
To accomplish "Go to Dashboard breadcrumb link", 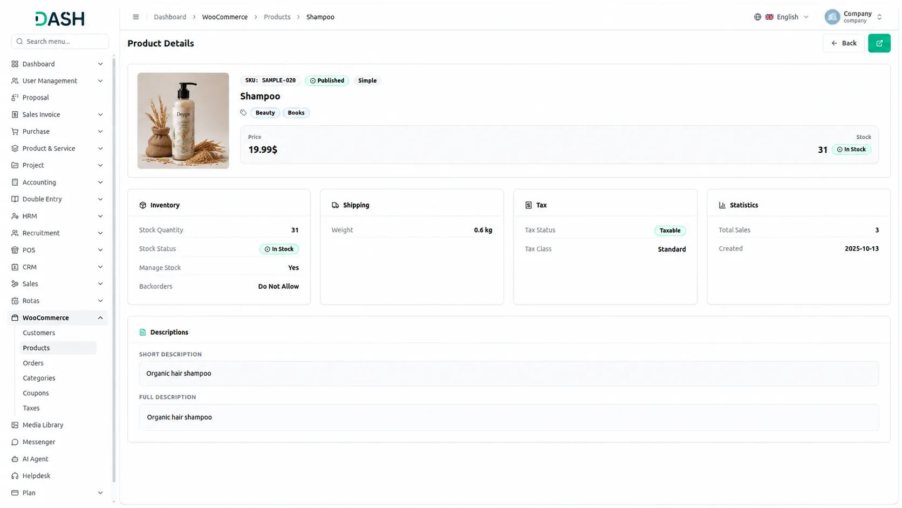I will point(170,17).
